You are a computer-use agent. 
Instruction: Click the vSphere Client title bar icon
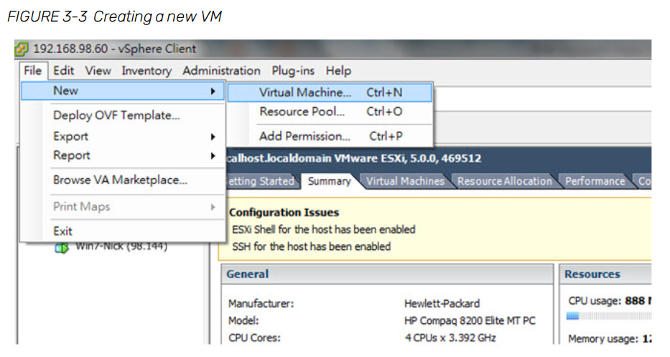pyautogui.click(x=22, y=49)
